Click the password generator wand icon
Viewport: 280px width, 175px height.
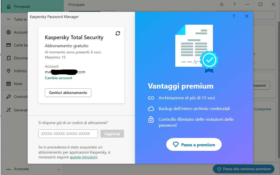point(9,110)
